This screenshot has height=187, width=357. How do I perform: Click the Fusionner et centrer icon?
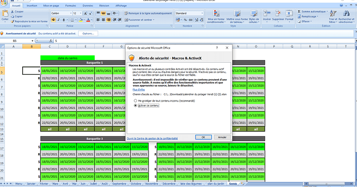click(126, 20)
